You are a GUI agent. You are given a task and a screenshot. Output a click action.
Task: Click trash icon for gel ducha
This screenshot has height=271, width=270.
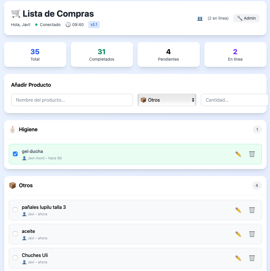tap(252, 154)
